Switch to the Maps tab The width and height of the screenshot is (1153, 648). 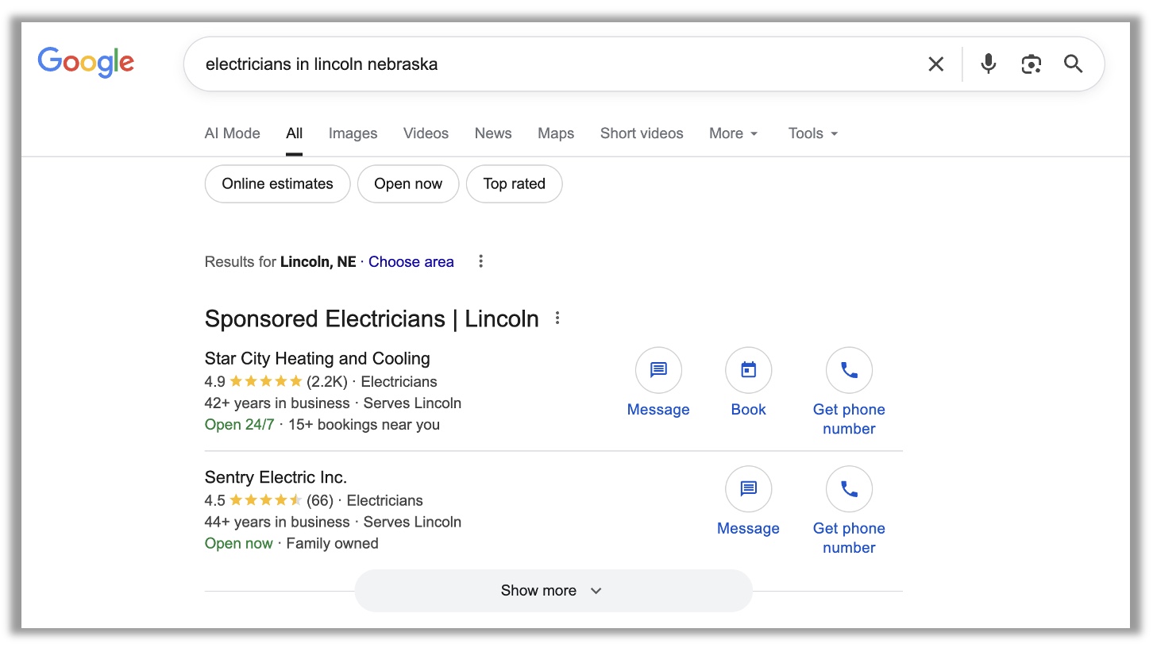click(556, 133)
